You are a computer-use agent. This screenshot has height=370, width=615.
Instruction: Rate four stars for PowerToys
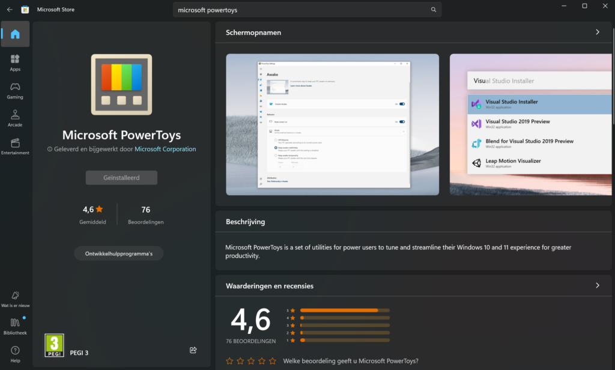click(262, 361)
